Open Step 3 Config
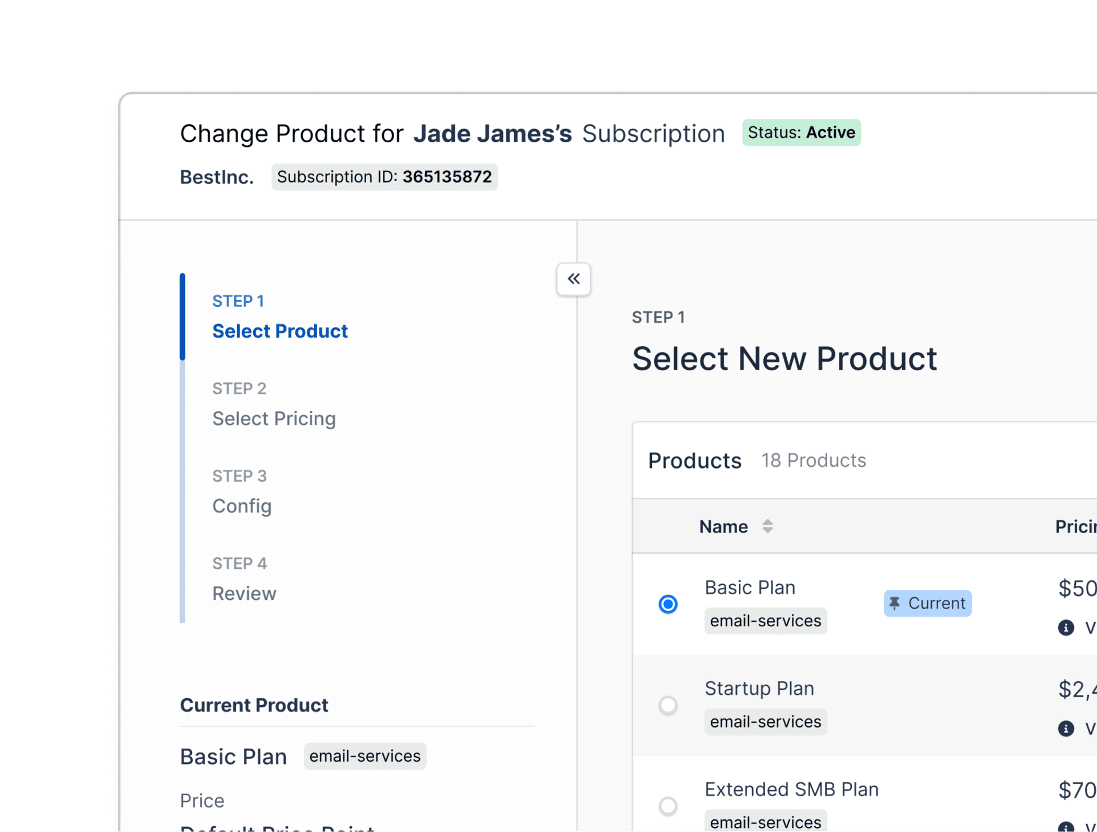Viewport: 1097px width, 832px height. point(242,506)
